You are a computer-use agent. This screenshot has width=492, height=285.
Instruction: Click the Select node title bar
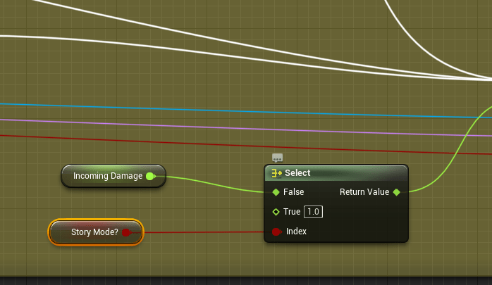338,173
